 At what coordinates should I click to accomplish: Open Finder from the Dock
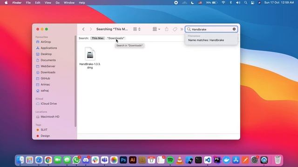20,160
